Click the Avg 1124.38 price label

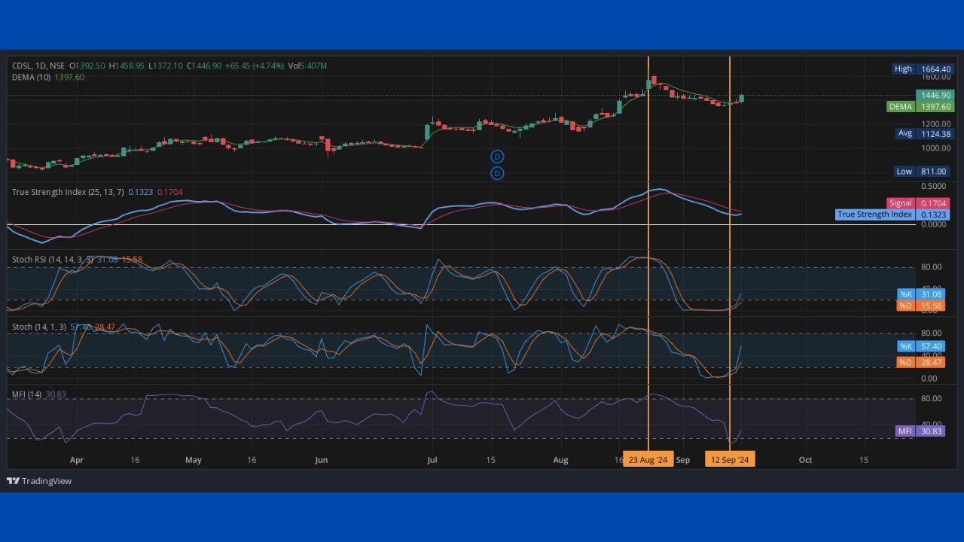click(x=925, y=133)
